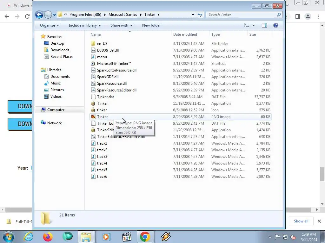Click Show all in Chrome downloads bar
Screen dimensions: 325x243
[x=301, y=221]
